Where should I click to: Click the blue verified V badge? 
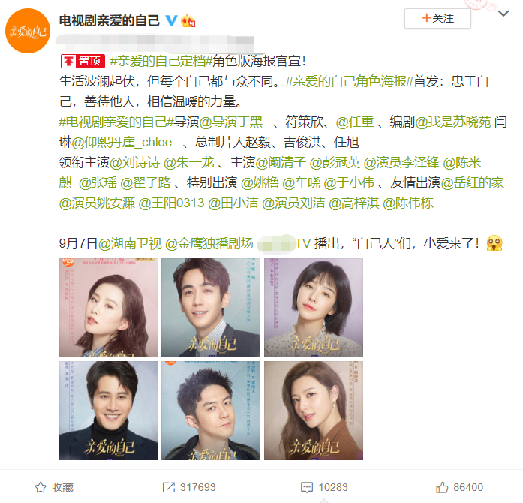click(171, 21)
